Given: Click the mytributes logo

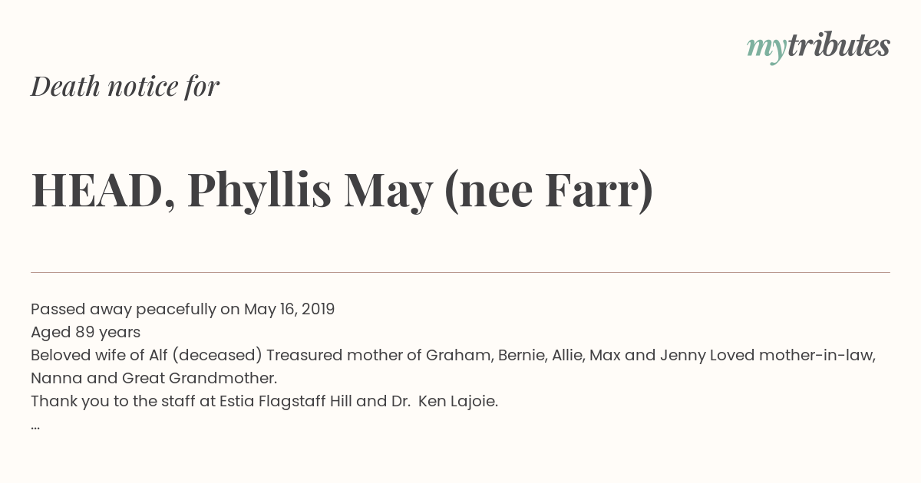Looking at the screenshot, I should pos(818,48).
